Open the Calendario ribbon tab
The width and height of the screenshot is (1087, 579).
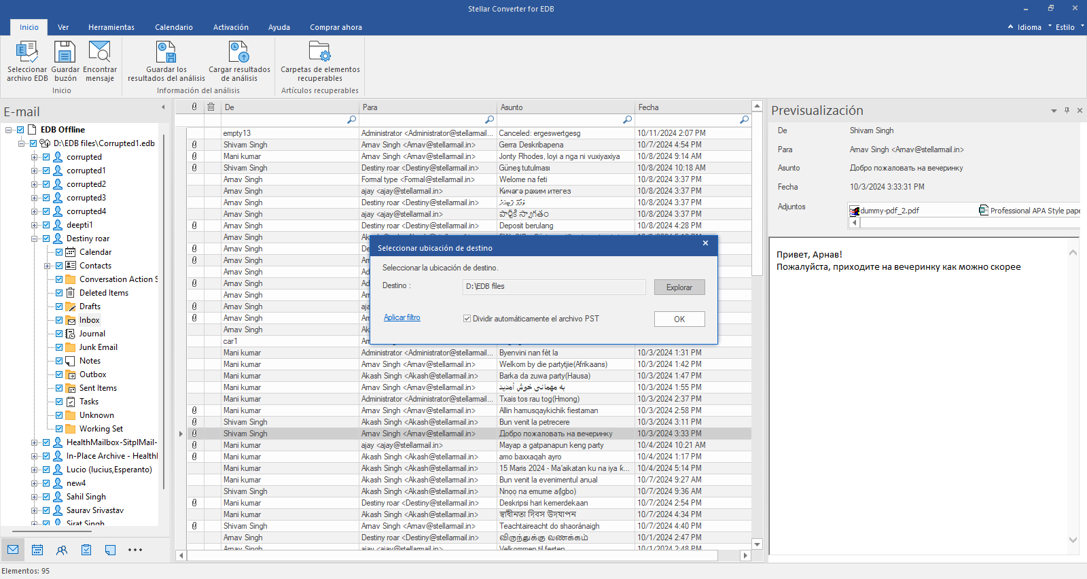click(x=174, y=27)
